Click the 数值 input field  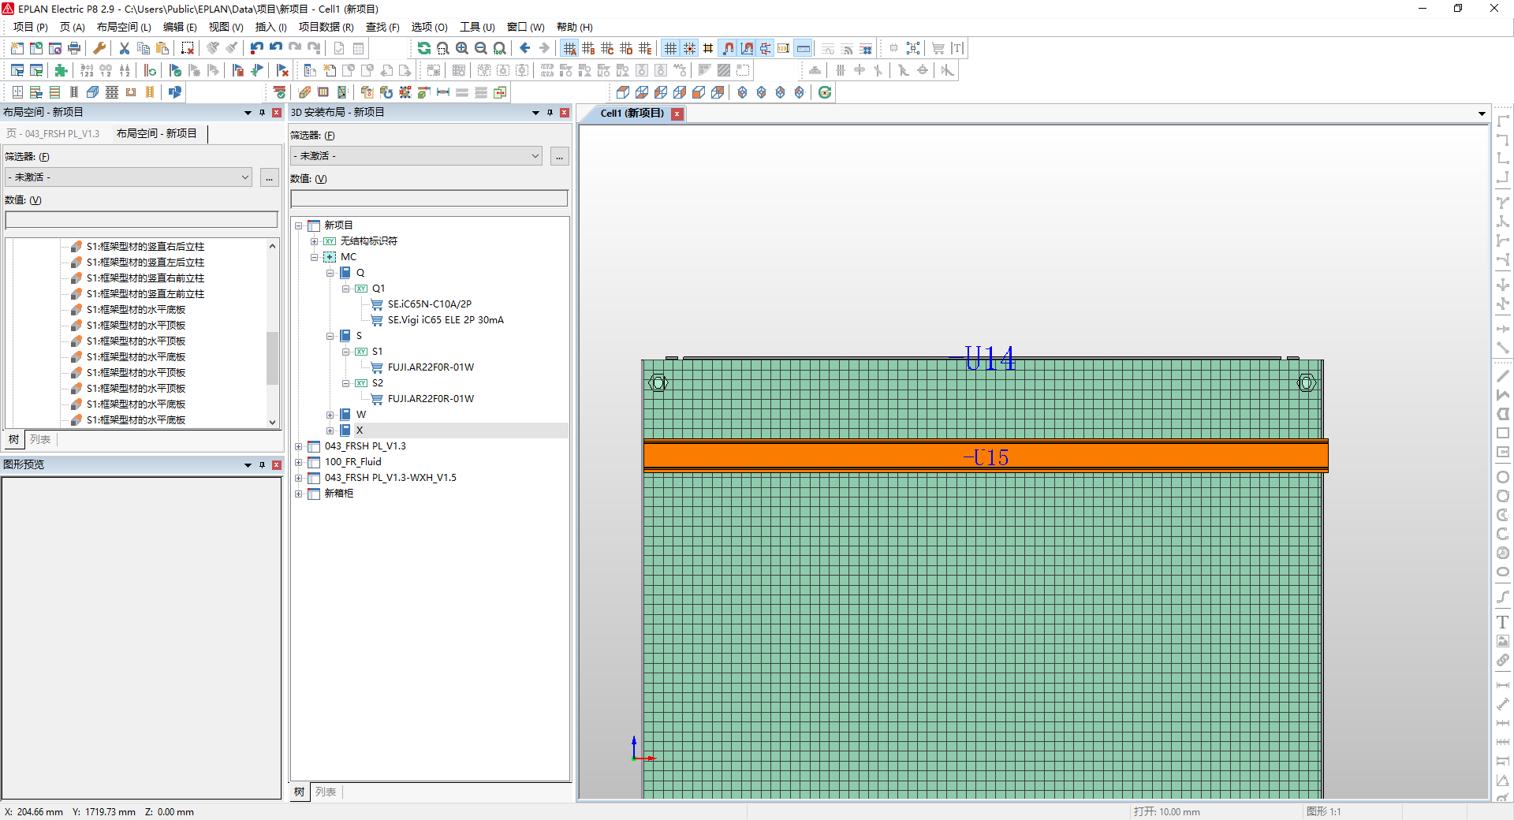(140, 219)
